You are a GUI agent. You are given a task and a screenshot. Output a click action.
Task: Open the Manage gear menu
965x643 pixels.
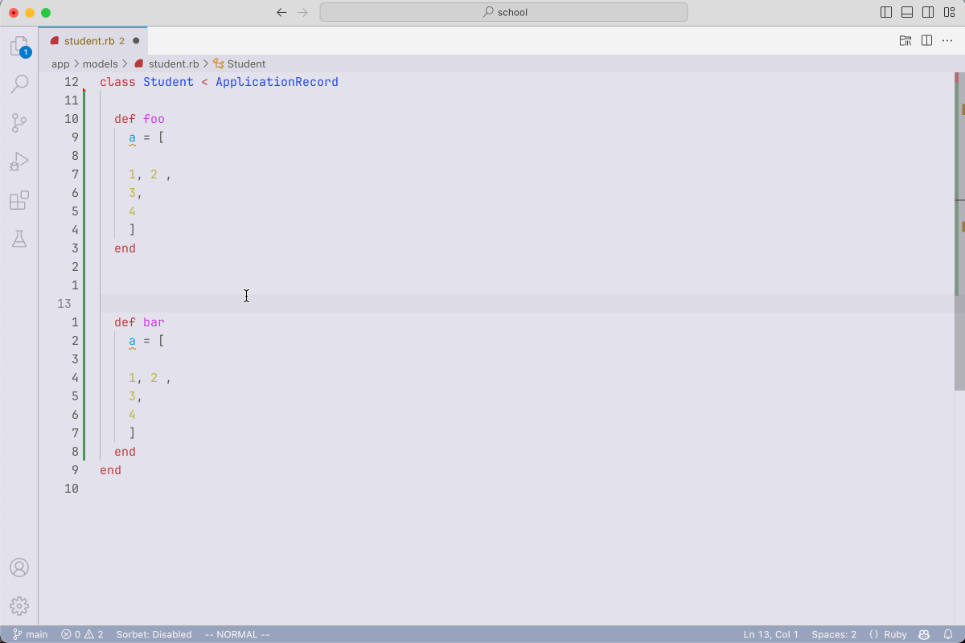[19, 606]
